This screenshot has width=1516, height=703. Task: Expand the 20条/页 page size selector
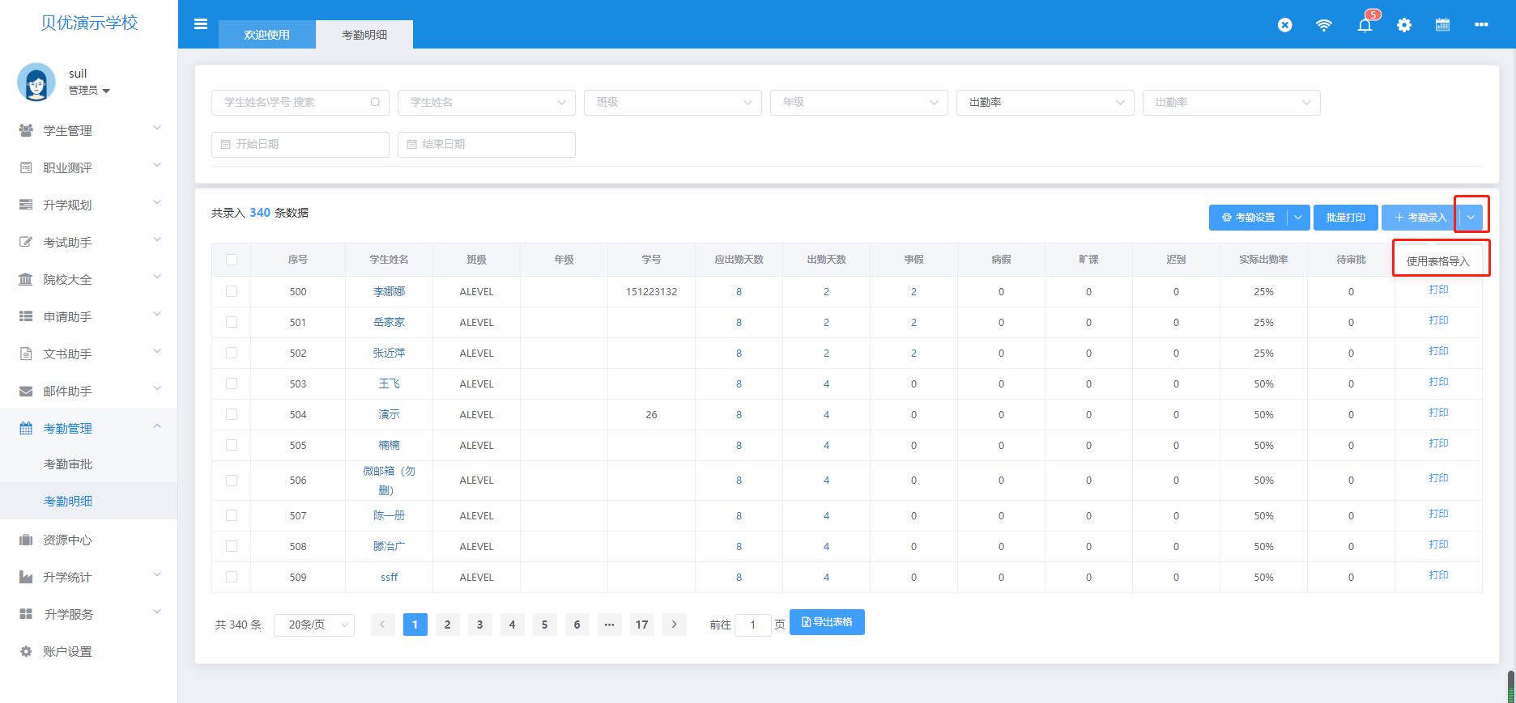tap(314, 625)
